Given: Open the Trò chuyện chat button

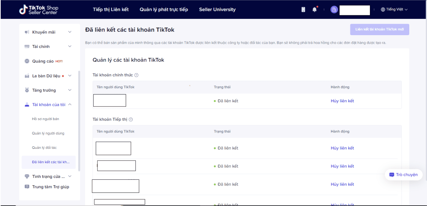Looking at the screenshot, I should click(x=404, y=175).
